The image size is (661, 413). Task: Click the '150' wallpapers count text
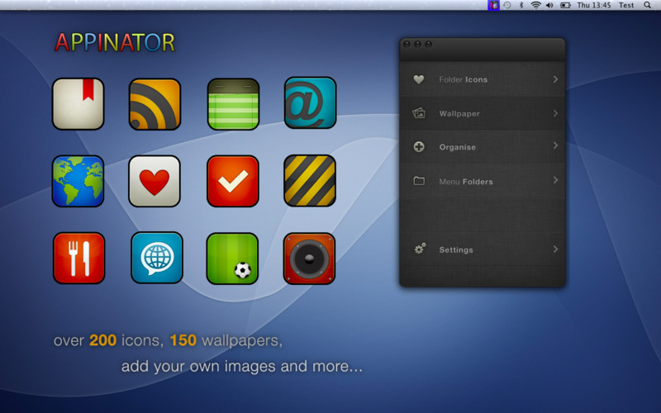tap(183, 340)
